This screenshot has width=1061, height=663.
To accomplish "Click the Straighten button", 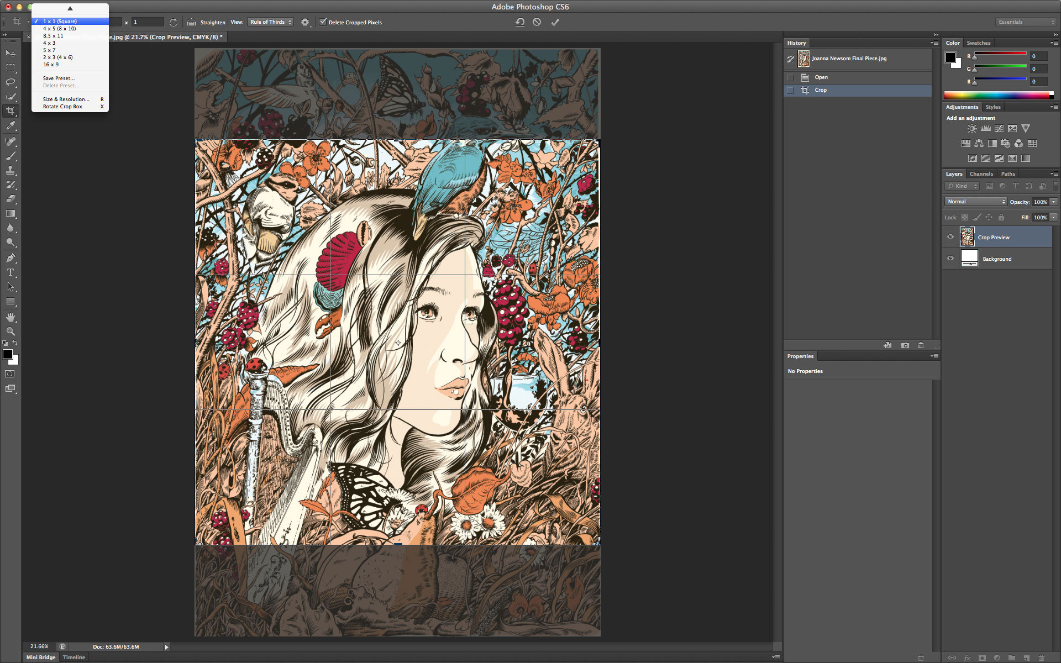I will [206, 22].
